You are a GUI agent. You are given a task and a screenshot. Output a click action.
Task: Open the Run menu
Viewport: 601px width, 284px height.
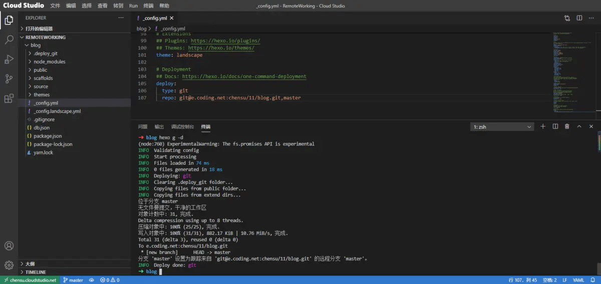[133, 6]
